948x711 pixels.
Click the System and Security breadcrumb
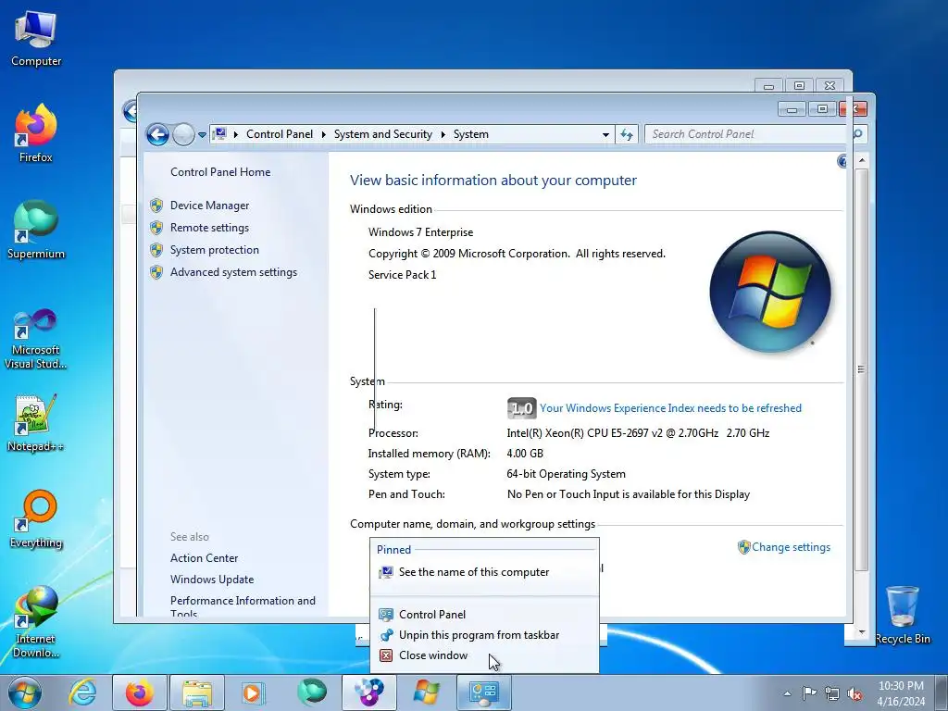pyautogui.click(x=383, y=134)
